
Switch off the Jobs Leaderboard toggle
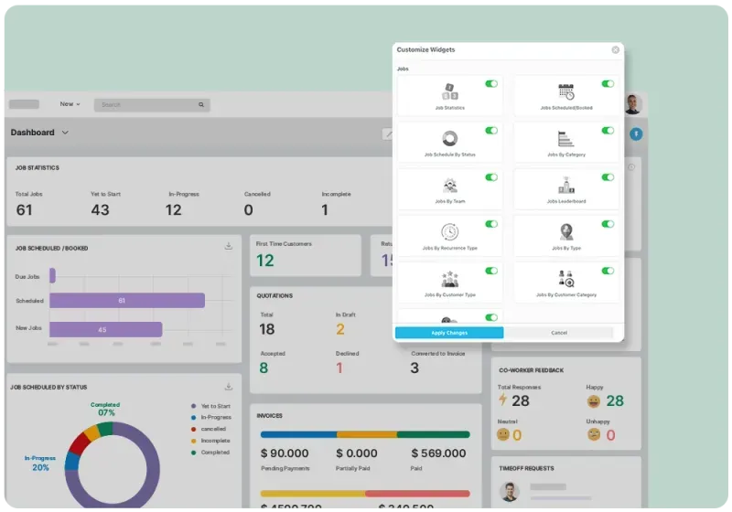608,177
